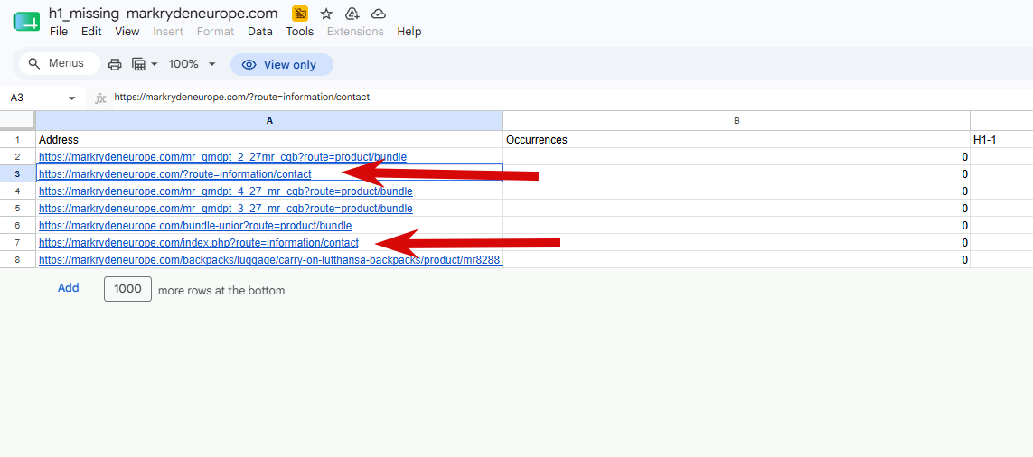Select row 3 header
The width and height of the screenshot is (1033, 457).
pyautogui.click(x=18, y=173)
